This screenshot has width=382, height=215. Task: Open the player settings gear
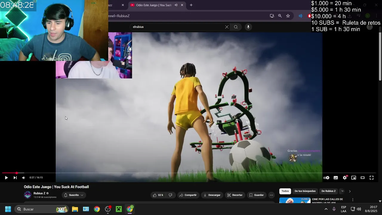345,178
